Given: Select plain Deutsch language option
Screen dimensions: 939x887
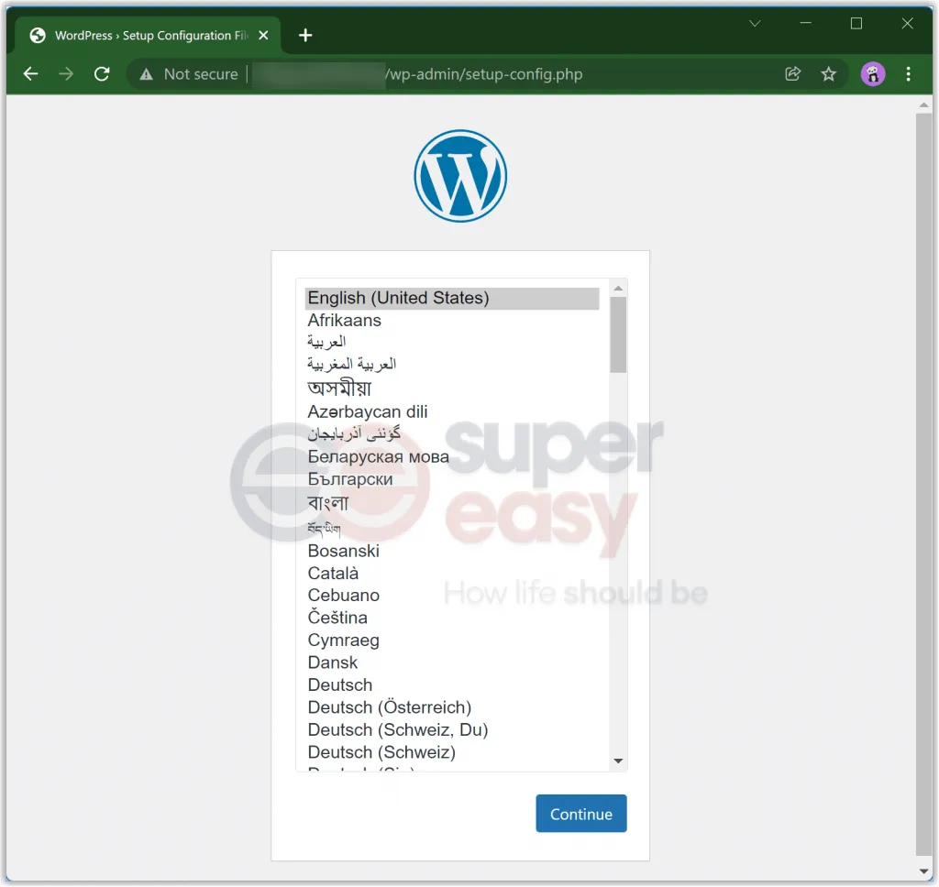Looking at the screenshot, I should [x=452, y=684].
